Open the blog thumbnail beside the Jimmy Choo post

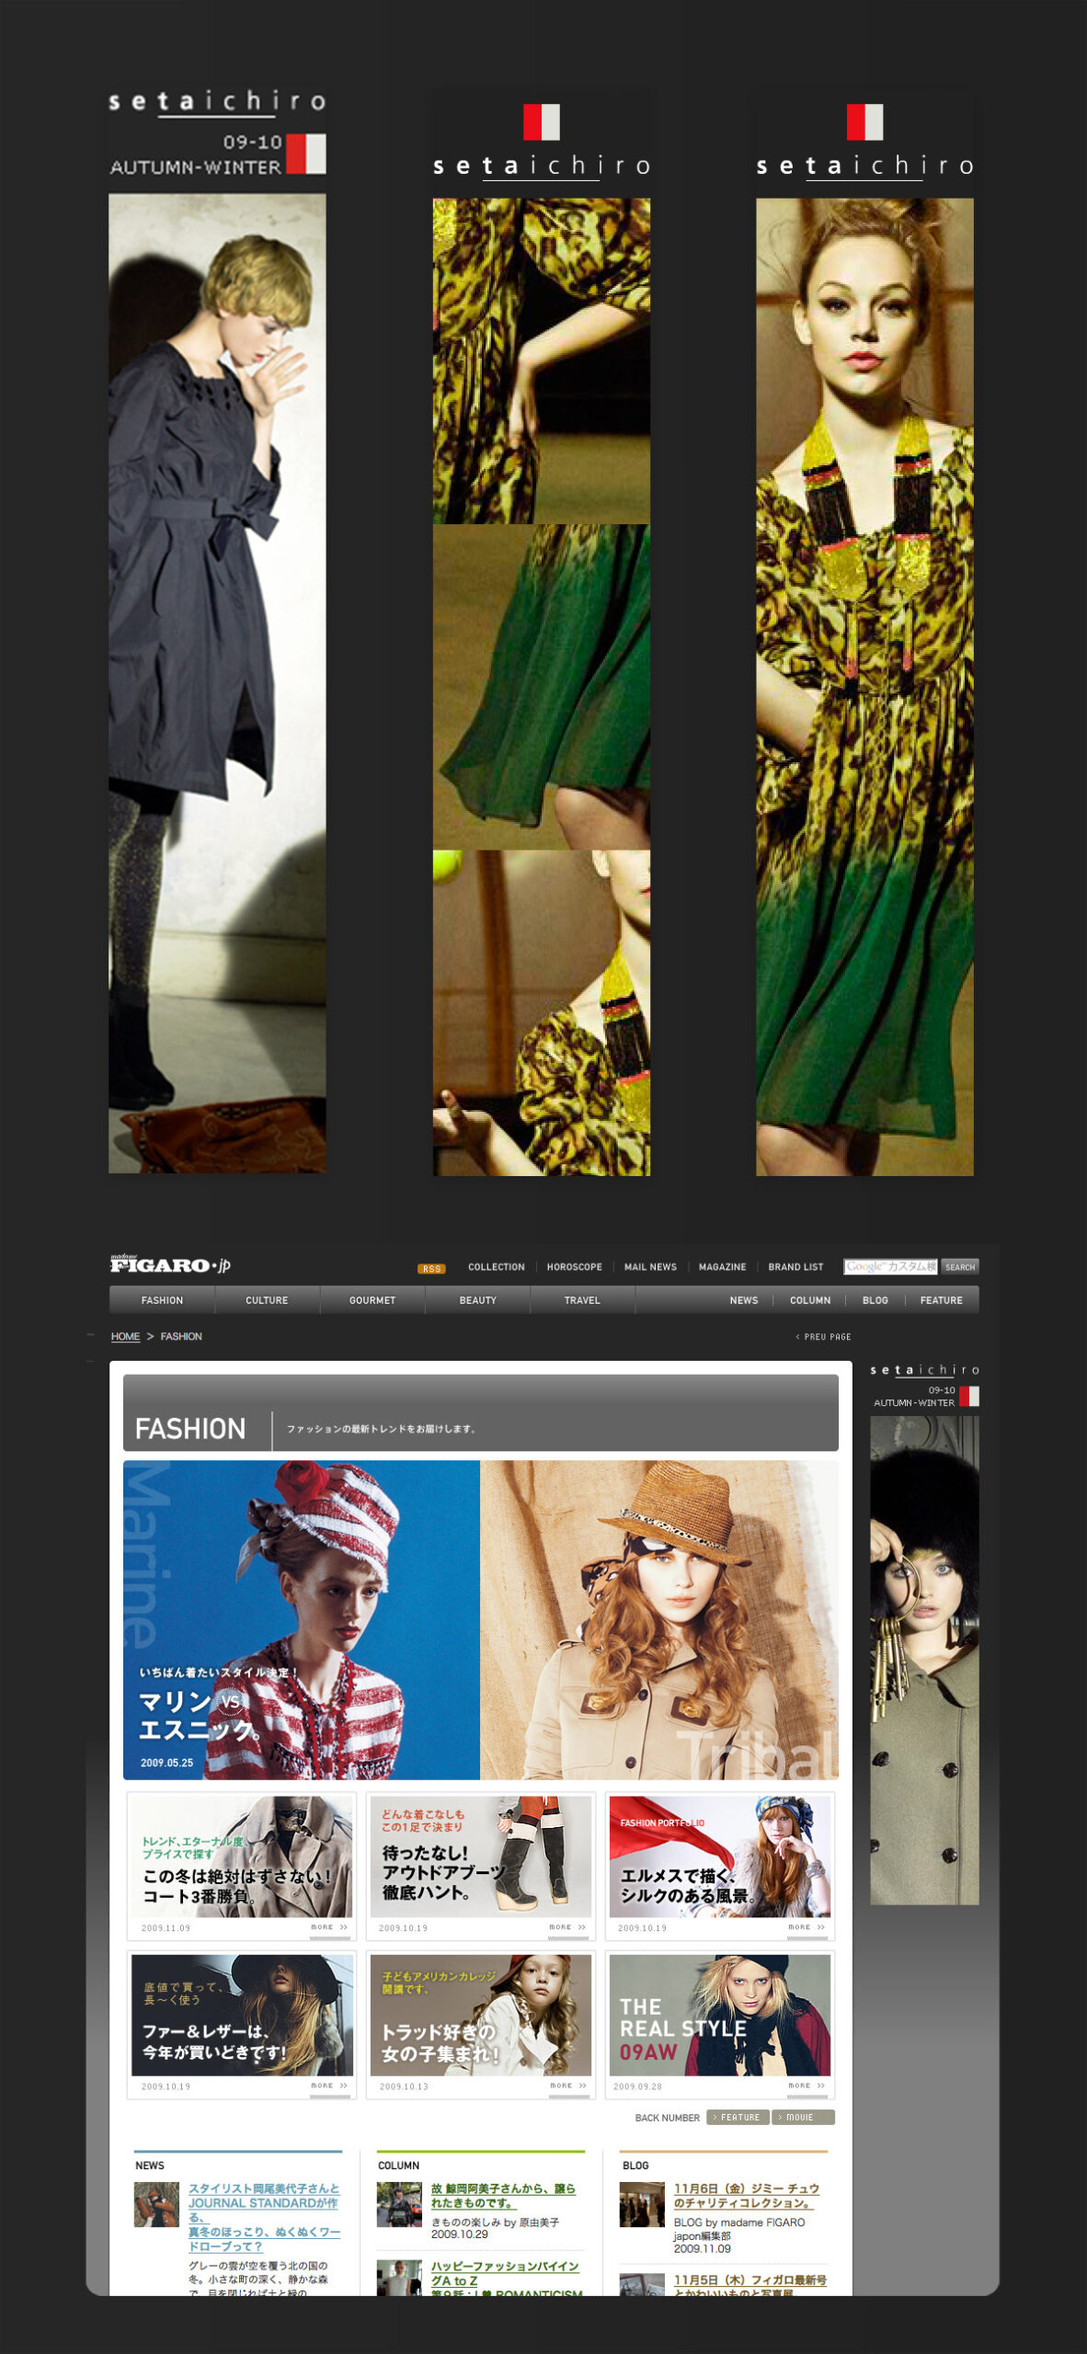tap(641, 2204)
